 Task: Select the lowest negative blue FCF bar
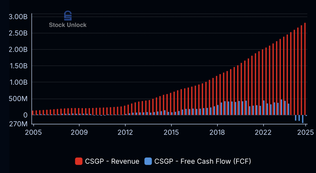pos(303,119)
